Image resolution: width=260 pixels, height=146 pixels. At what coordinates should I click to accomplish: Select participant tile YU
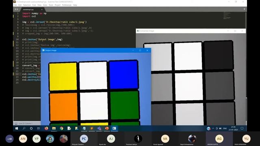(x=246, y=139)
